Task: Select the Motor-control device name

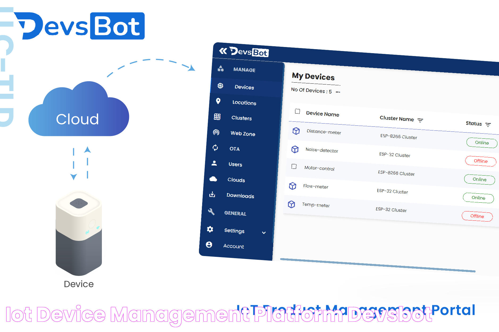Action: point(319,168)
